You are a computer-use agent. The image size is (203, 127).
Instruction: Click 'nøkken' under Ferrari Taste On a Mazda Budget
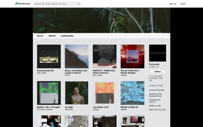pos(124,75)
